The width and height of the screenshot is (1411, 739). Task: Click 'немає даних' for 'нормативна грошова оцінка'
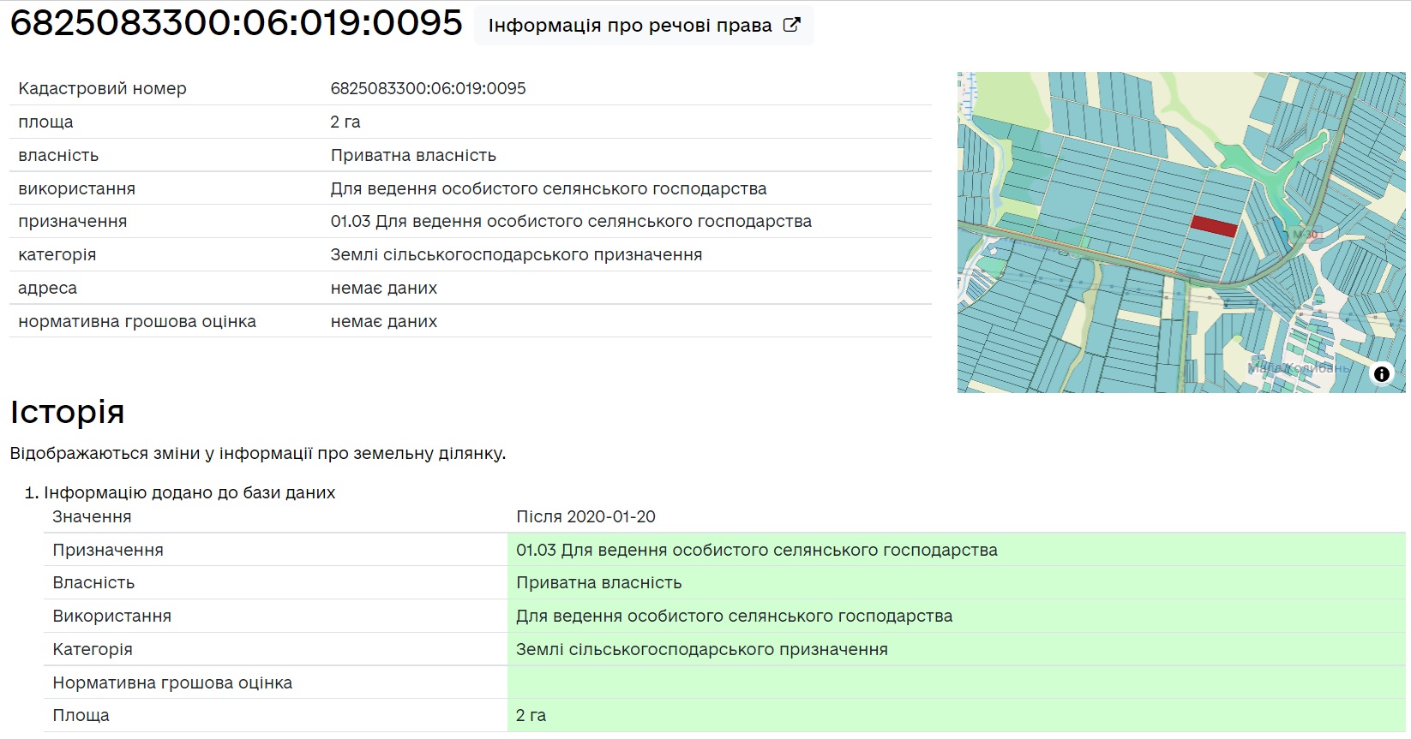(x=383, y=321)
